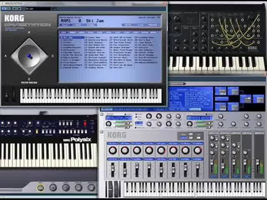Click lower page icon beside Legacy Cell KORG logo

click(102, 132)
